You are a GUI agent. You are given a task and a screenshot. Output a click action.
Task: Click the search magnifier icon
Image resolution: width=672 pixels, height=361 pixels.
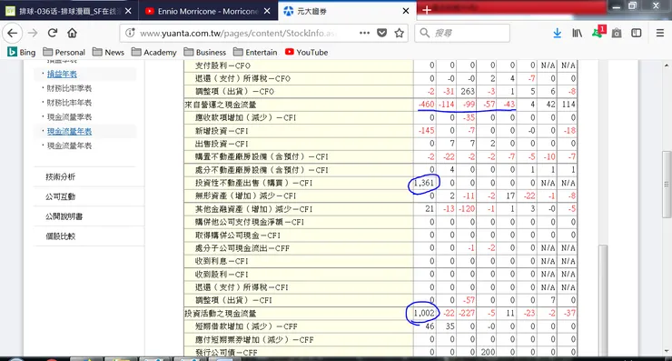click(x=424, y=33)
